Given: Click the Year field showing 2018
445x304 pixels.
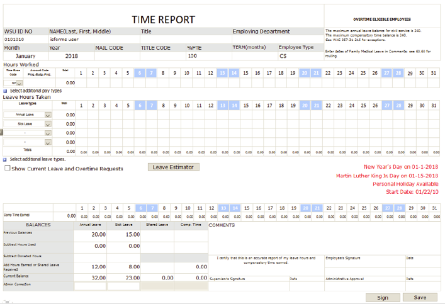Looking at the screenshot, I should [x=69, y=56].
